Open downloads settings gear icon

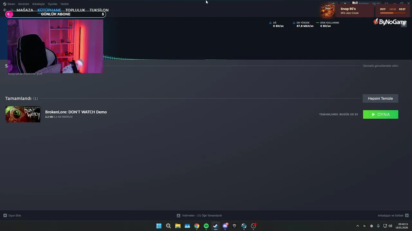404,24
